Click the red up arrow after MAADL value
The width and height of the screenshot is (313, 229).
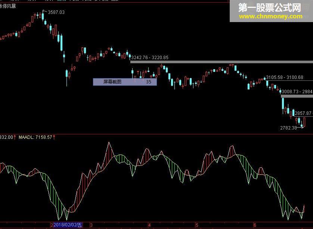[x=54, y=137]
